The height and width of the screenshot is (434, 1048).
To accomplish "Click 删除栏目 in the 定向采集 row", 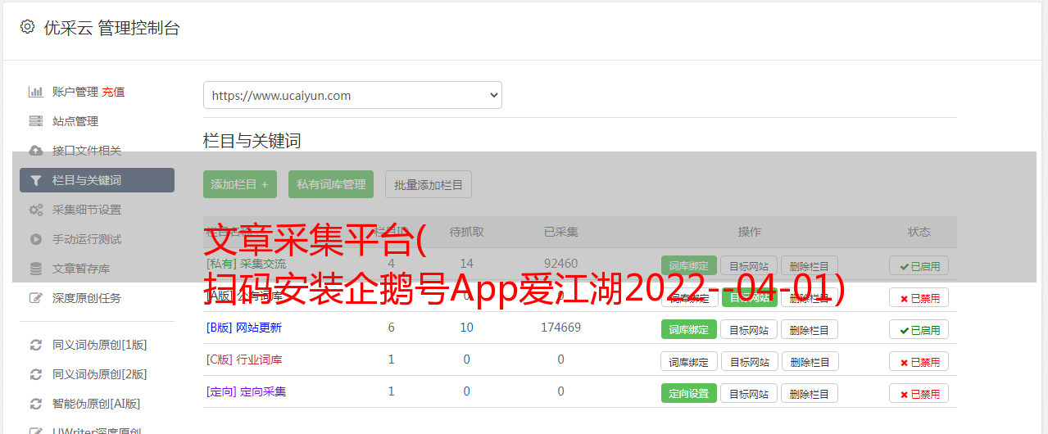I will [810, 394].
